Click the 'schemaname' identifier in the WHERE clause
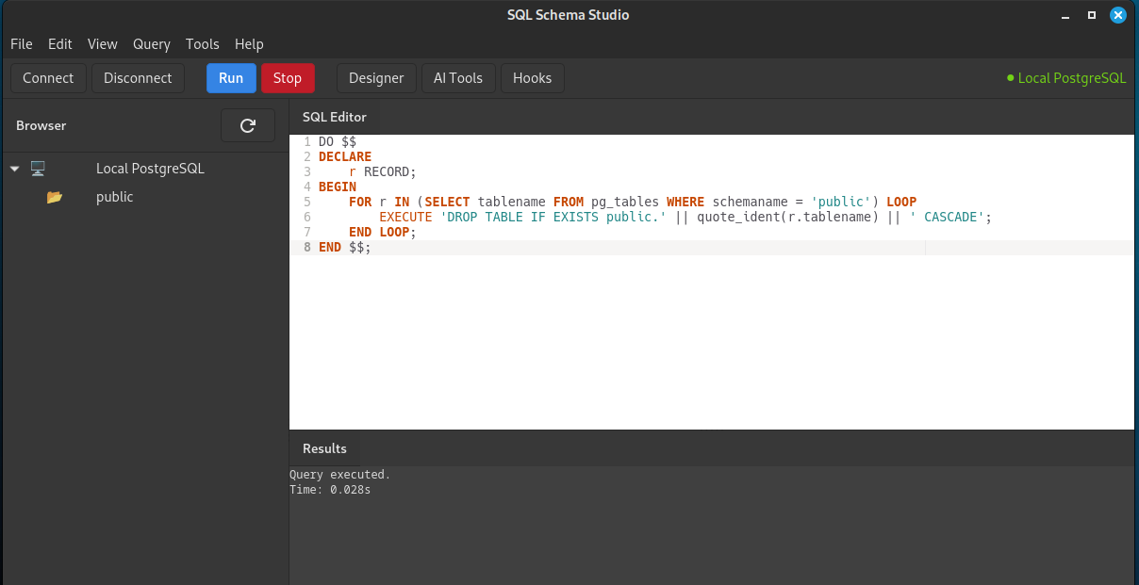Viewport: 1139px width, 585px height. [751, 202]
